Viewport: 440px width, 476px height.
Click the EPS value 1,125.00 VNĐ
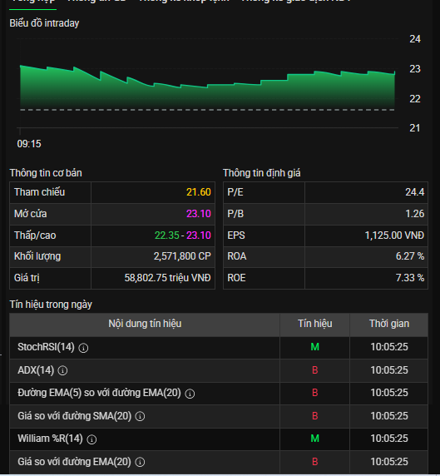point(394,236)
